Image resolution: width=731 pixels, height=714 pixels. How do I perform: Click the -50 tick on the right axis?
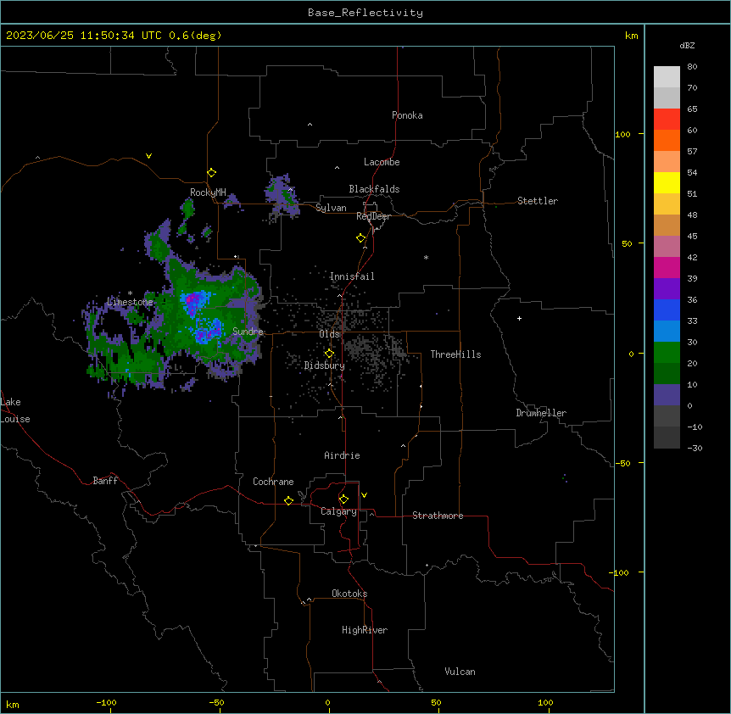[622, 463]
